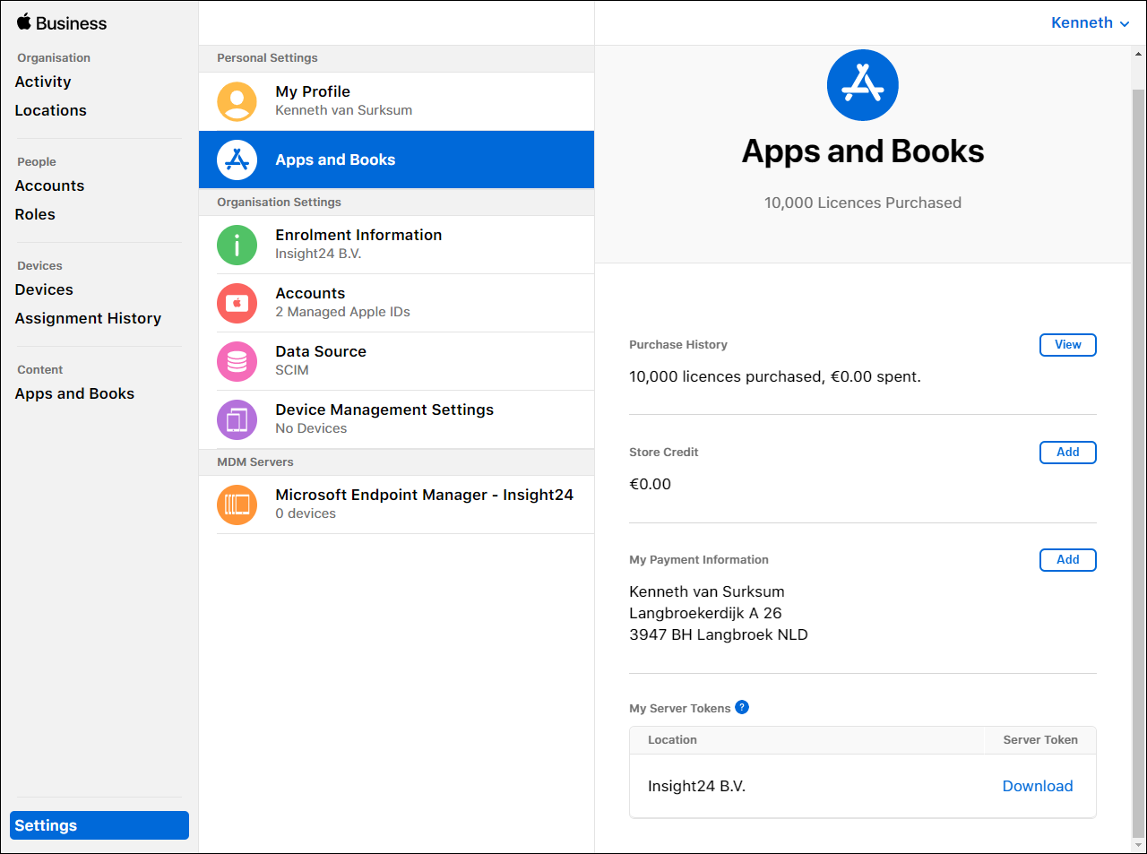Click the red Accounts Apple ID icon
This screenshot has height=854, width=1147.
(x=237, y=303)
